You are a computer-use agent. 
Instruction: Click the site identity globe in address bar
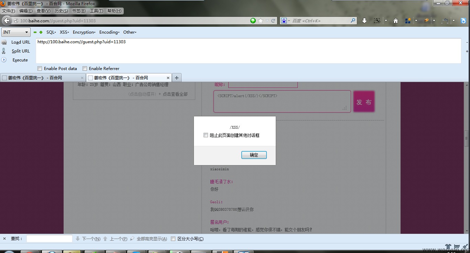(16, 21)
